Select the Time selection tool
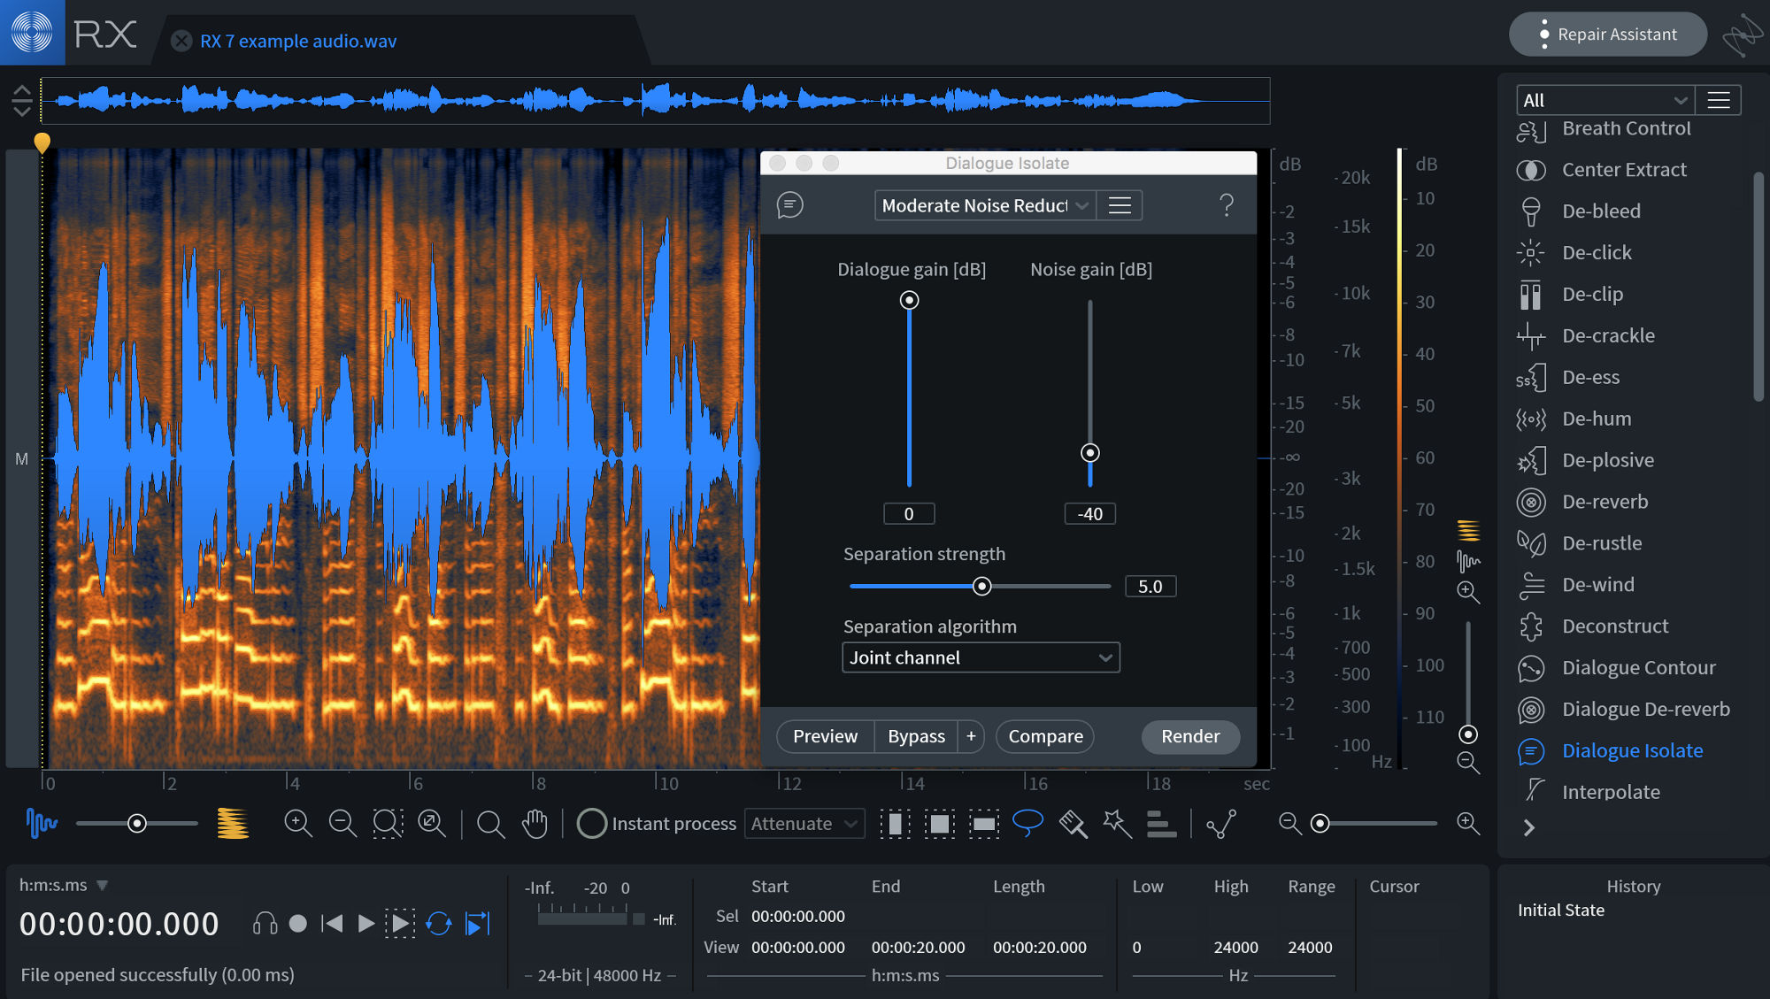1770x999 pixels. pyautogui.click(x=895, y=825)
